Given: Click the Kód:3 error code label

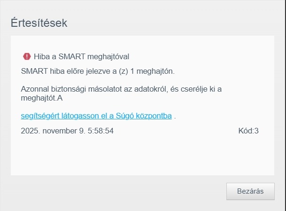Looking at the screenshot, I should coord(248,131).
